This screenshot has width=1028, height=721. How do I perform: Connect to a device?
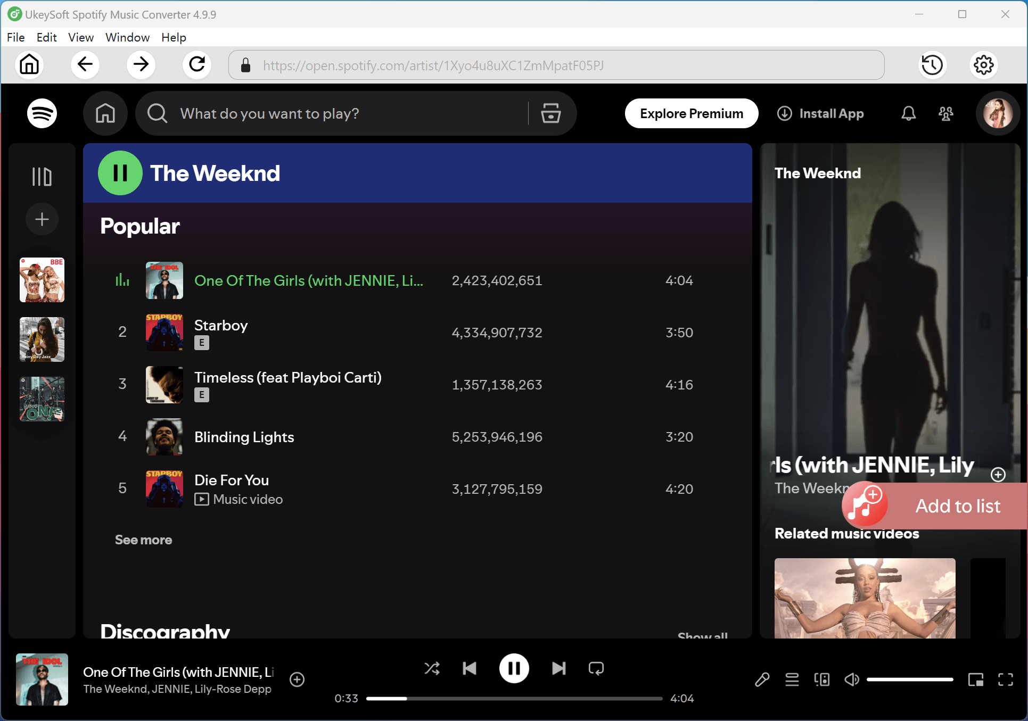pyautogui.click(x=821, y=679)
